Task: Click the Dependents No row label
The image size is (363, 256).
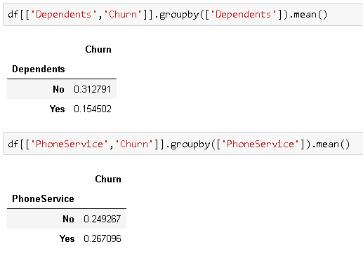Action: coord(58,89)
